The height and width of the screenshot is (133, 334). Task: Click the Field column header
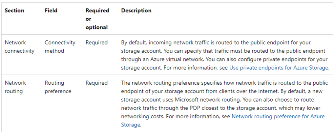(x=51, y=10)
